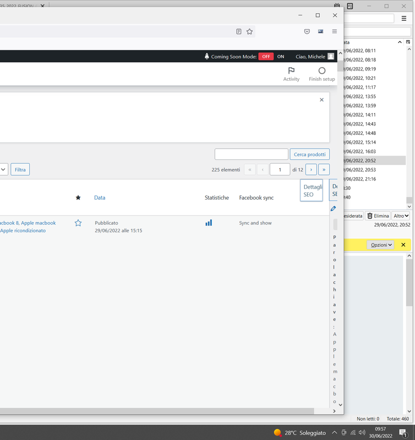Image resolution: width=415 pixels, height=440 pixels.
Task: Click the Featured star column header
Action: 78,197
